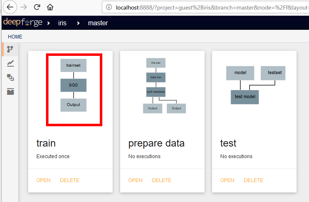
Task: Expand the chevron after deepforge logo
Action: coord(48,23)
